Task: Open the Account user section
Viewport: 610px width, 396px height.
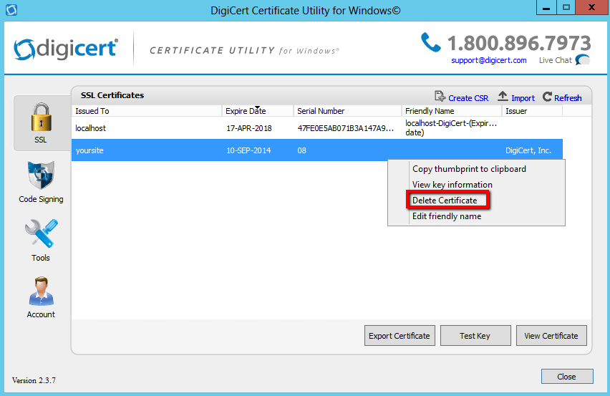Action: click(x=41, y=298)
